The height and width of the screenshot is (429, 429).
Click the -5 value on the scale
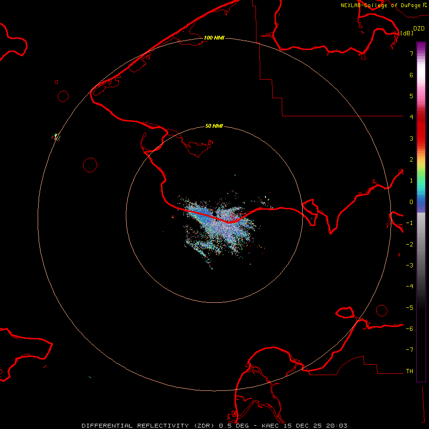[409, 308]
